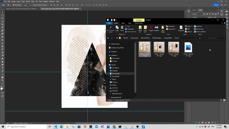This screenshot has width=229, height=129.
Task: Click Select none in Explorer ribbon
Action: tap(199, 29)
